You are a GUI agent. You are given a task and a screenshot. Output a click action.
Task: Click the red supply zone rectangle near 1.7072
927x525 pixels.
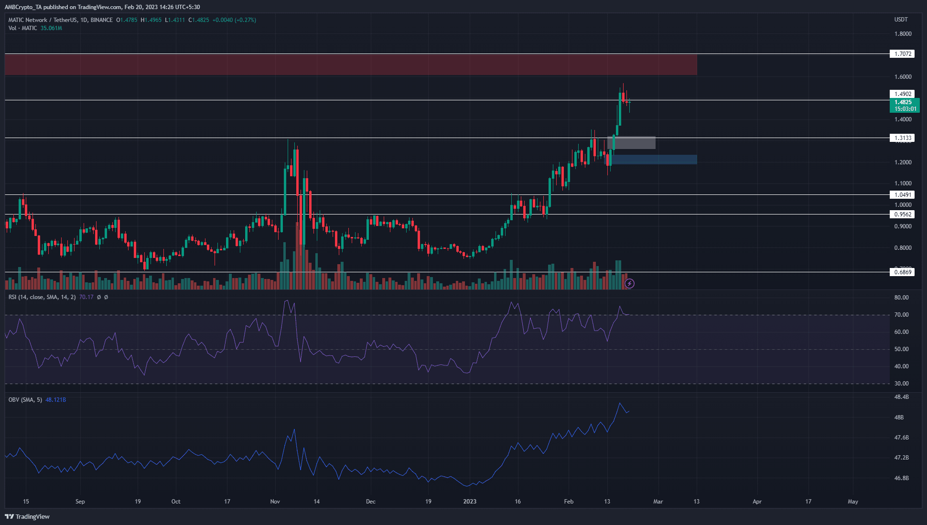click(351, 64)
